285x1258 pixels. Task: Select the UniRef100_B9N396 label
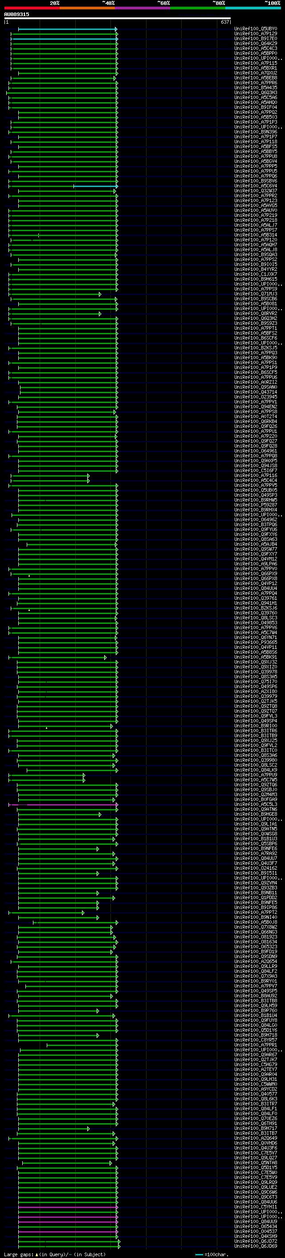(256, 132)
